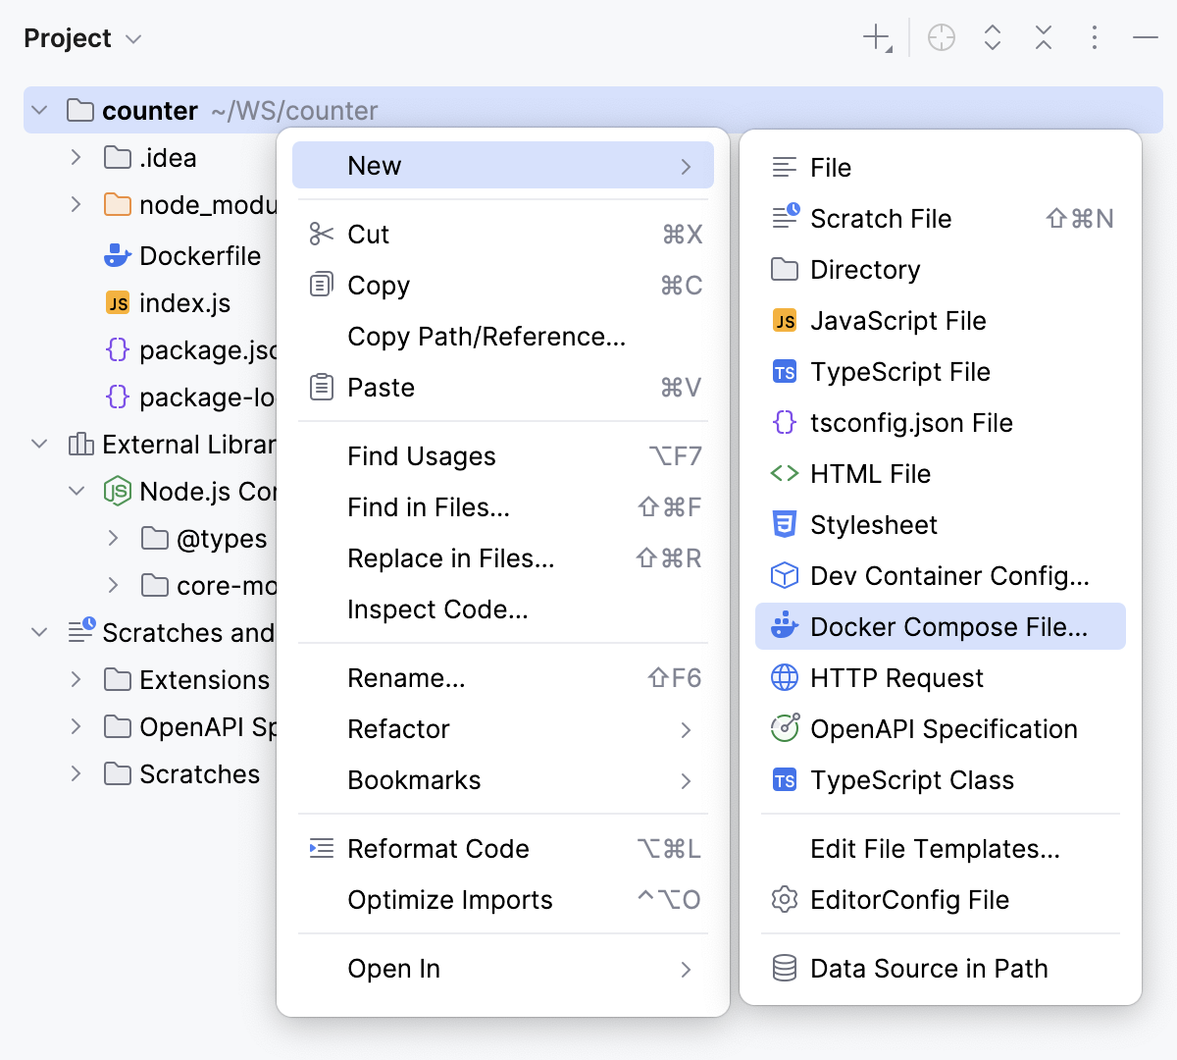Expand the .idea folder
The height and width of the screenshot is (1060, 1177).
(x=77, y=157)
